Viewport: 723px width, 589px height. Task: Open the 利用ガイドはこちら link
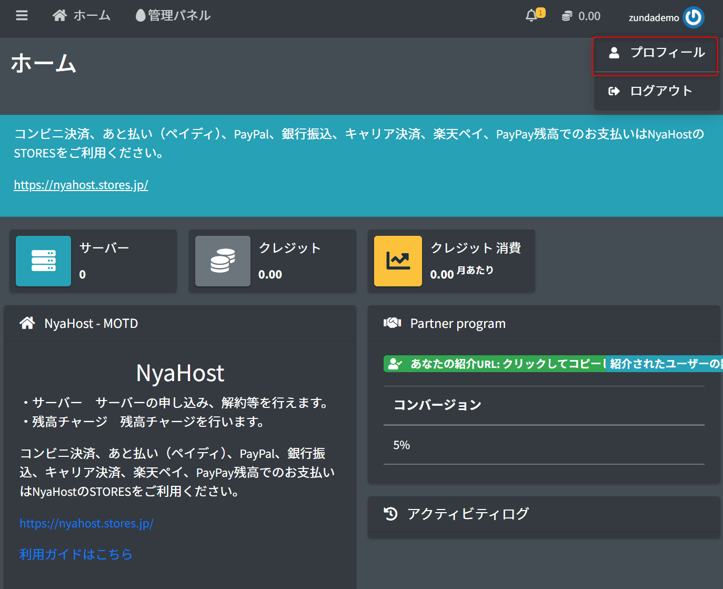pos(76,554)
